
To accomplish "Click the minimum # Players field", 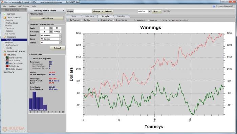I will pos(44,32).
